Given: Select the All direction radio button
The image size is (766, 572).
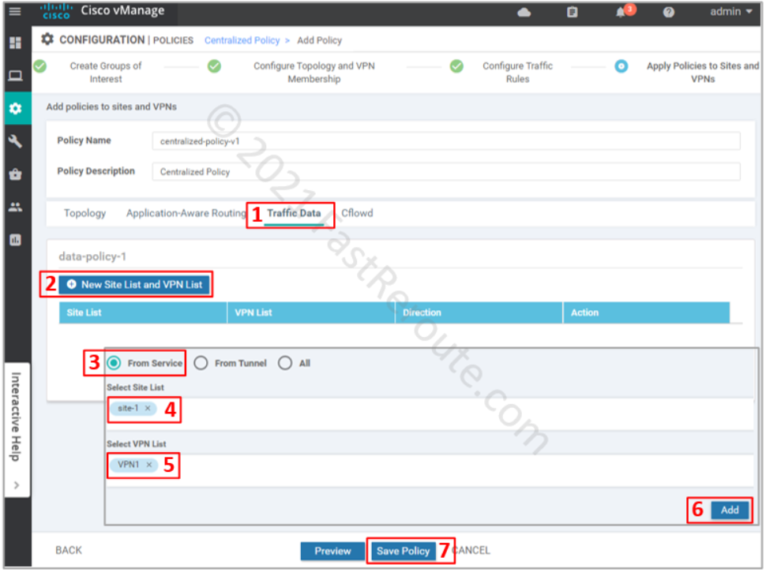Looking at the screenshot, I should click(285, 363).
